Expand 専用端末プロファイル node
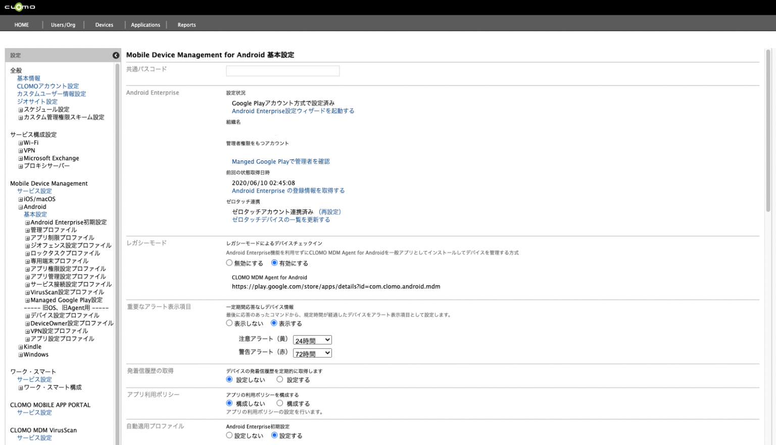The height and width of the screenshot is (445, 776). [27, 261]
